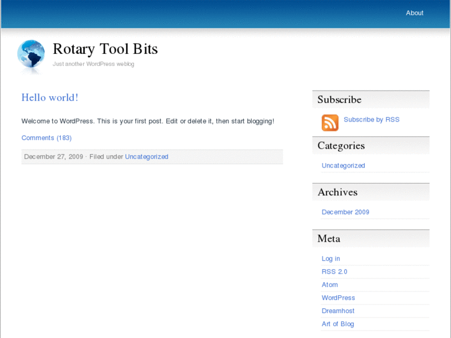This screenshot has width=451, height=338.
Task: Click the Subscribe sidebar heading
Action: [x=339, y=99]
